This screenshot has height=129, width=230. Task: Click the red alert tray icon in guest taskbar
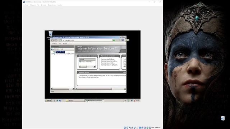[134, 101]
